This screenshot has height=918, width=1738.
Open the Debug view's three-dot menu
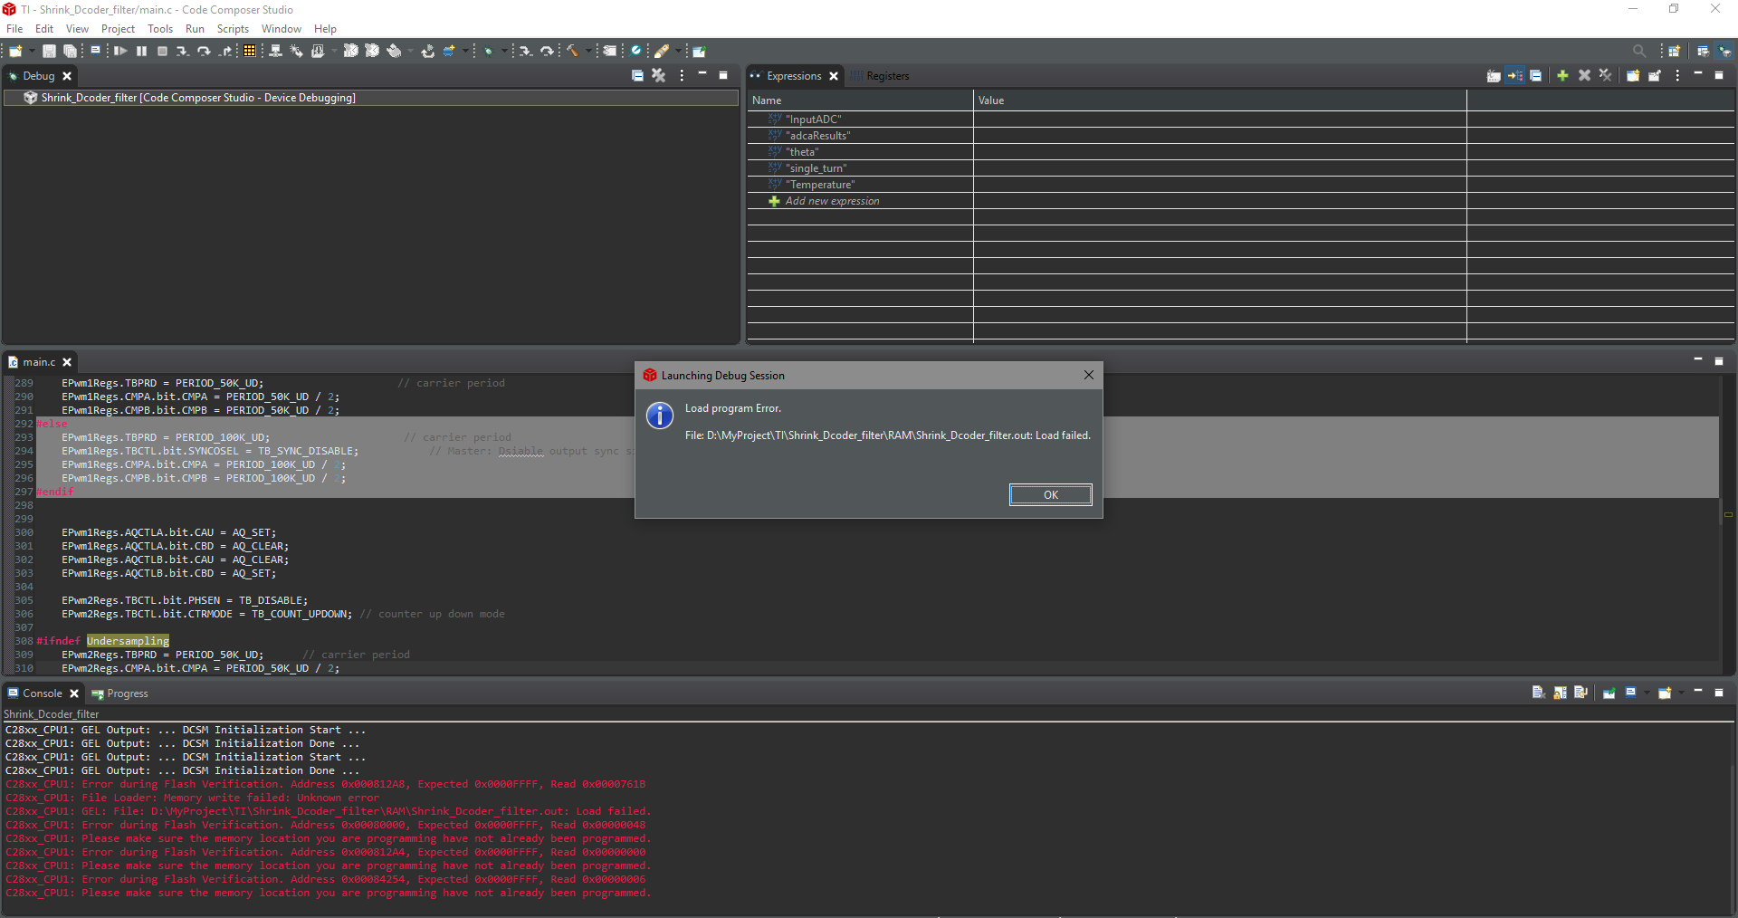click(682, 76)
